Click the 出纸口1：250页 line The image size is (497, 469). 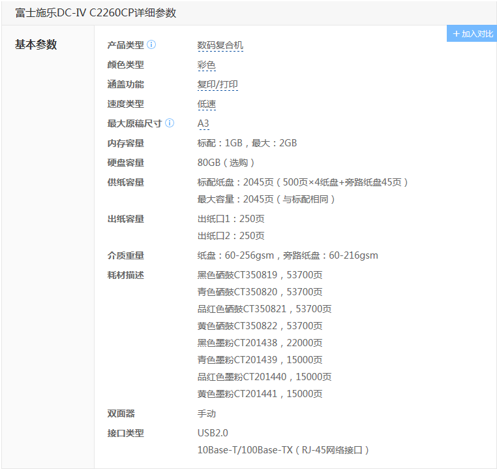tap(231, 219)
